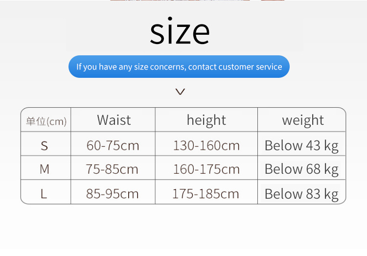This screenshot has height=256, width=367.
Task: Click the 75-85cm waist cell
Action: (112, 169)
